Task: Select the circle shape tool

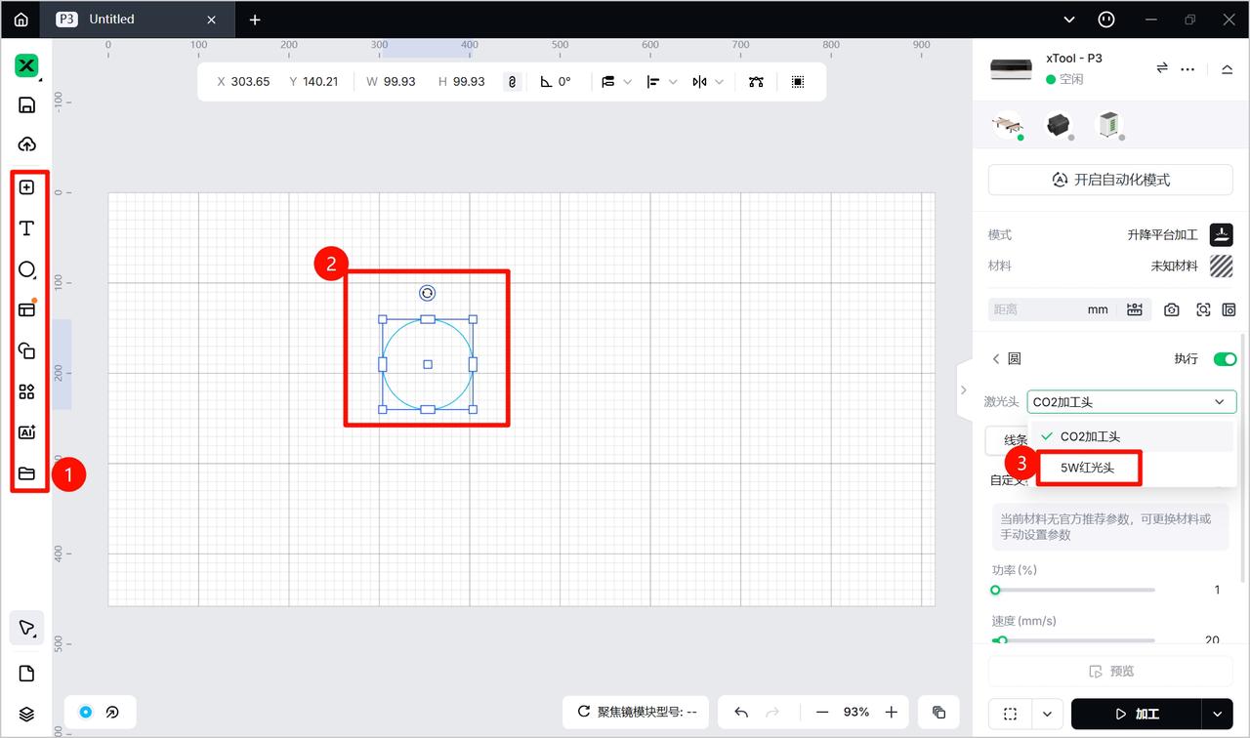Action: (x=26, y=269)
